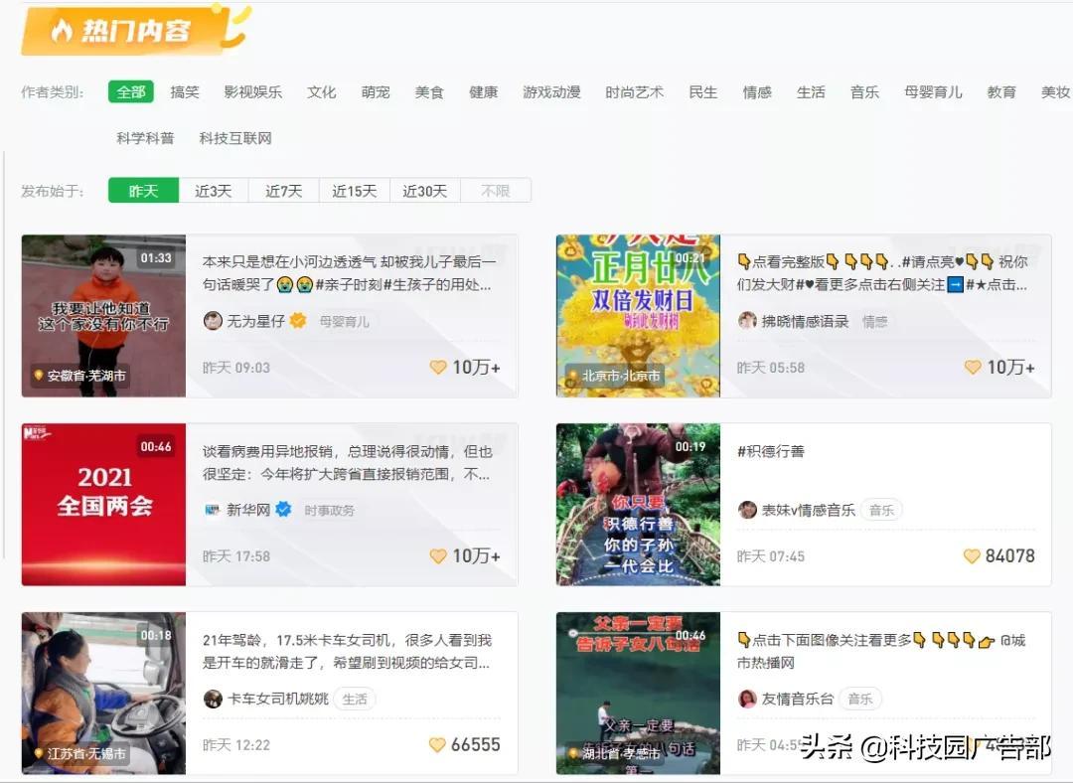Screen dimensions: 1073x783
Task: Filter by 健康 category
Action: [483, 91]
